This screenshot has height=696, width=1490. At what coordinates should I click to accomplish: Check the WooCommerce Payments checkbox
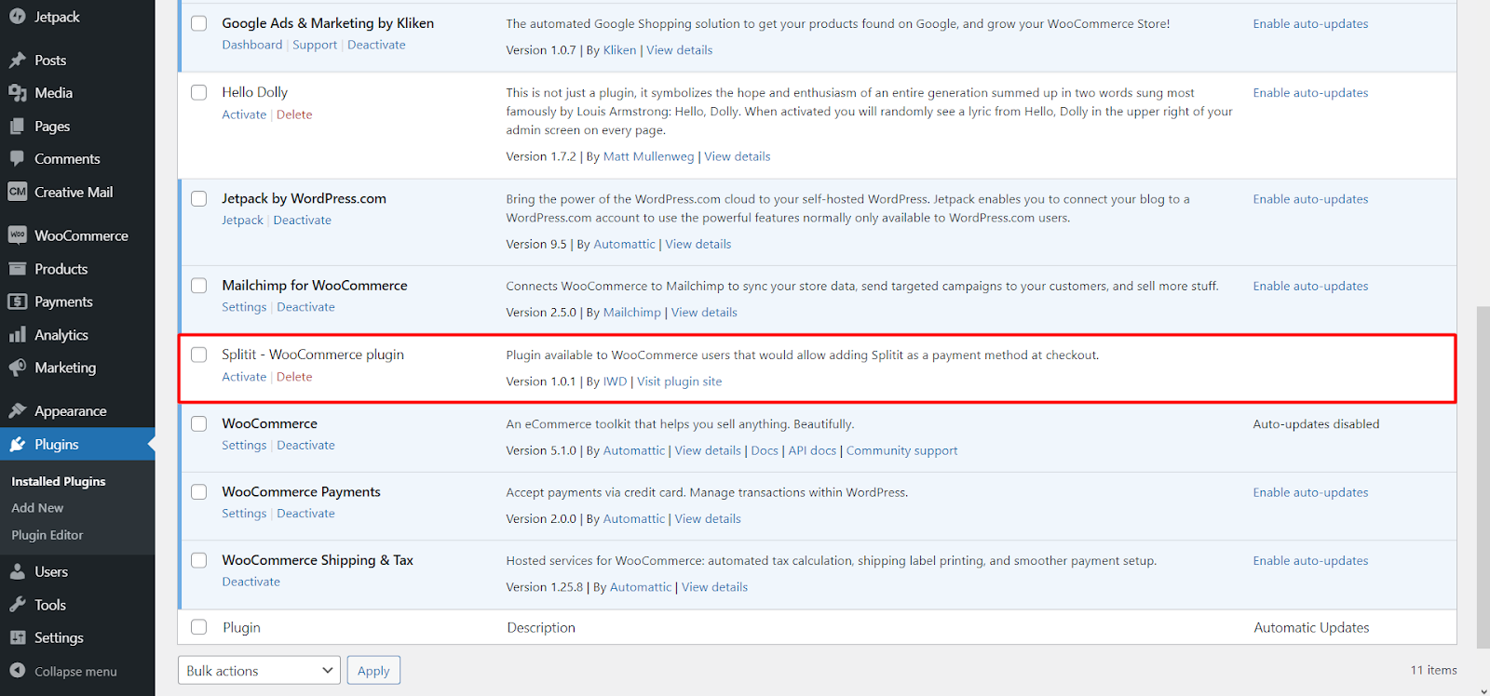click(199, 491)
